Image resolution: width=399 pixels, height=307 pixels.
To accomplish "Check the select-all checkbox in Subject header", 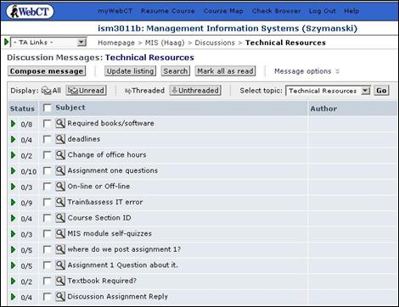I will point(47,108).
